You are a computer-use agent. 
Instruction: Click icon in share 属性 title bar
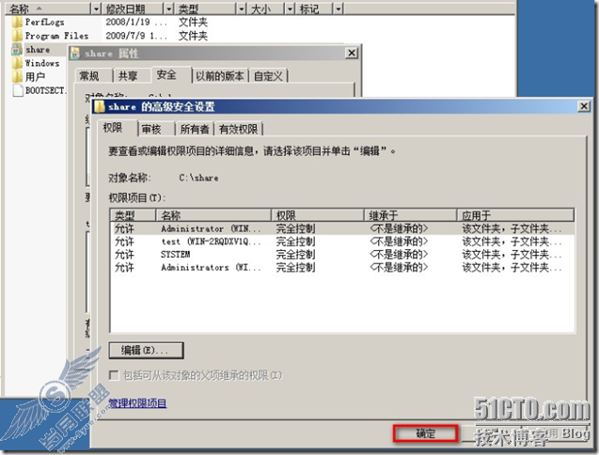point(75,54)
